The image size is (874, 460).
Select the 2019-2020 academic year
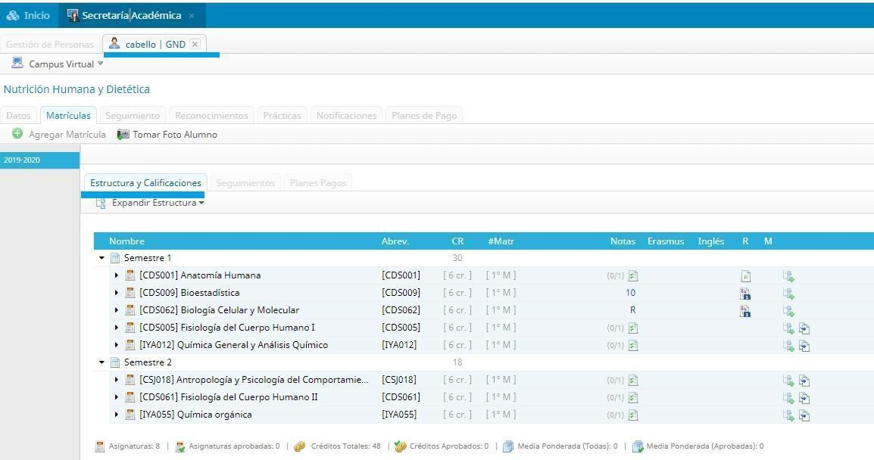click(x=39, y=160)
